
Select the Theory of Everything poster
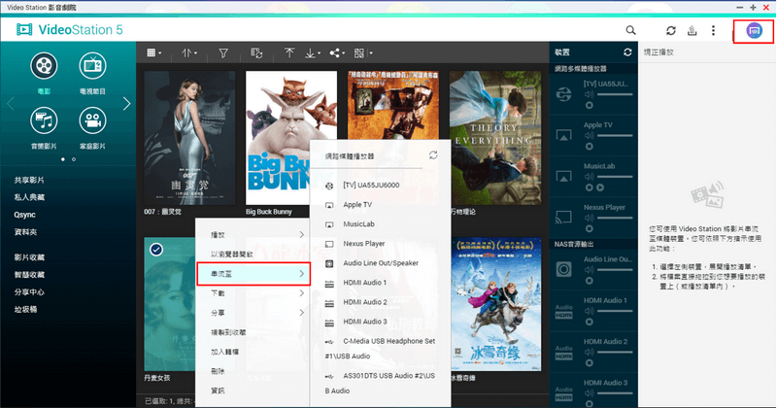495,137
